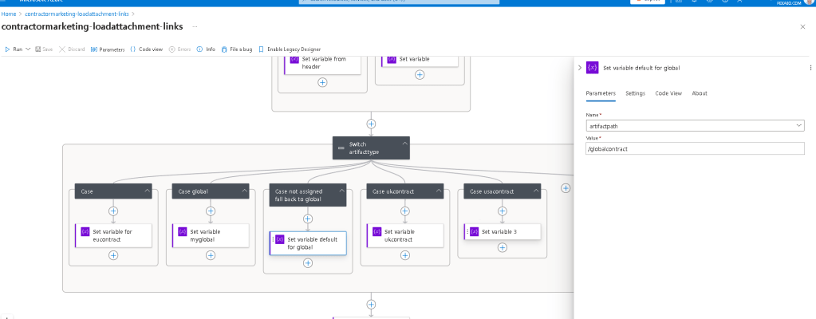Screen dimensions: 816x319
Task: Switch to Code view from toolbar
Action: 146,49
